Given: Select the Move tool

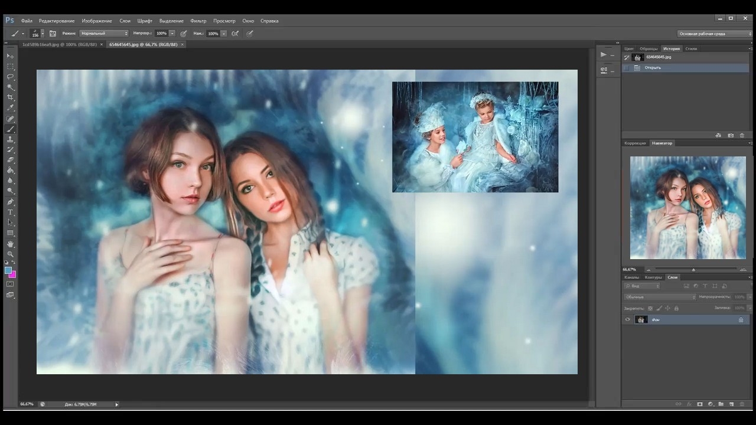Looking at the screenshot, I should point(11,55).
